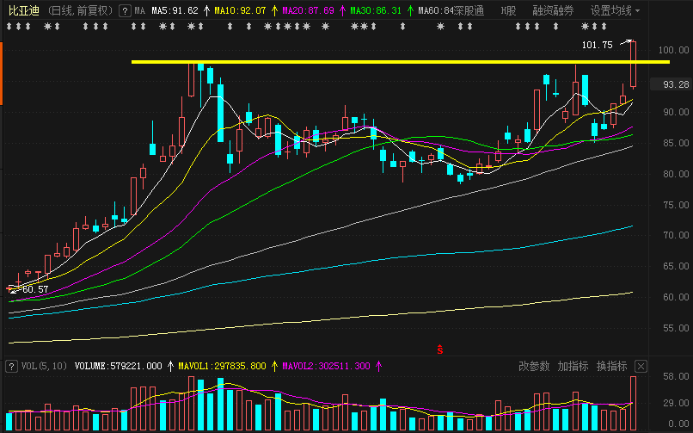Click the white arrow beside the 101.75 high label
Viewport: 693px width, 433px height.
626,43
